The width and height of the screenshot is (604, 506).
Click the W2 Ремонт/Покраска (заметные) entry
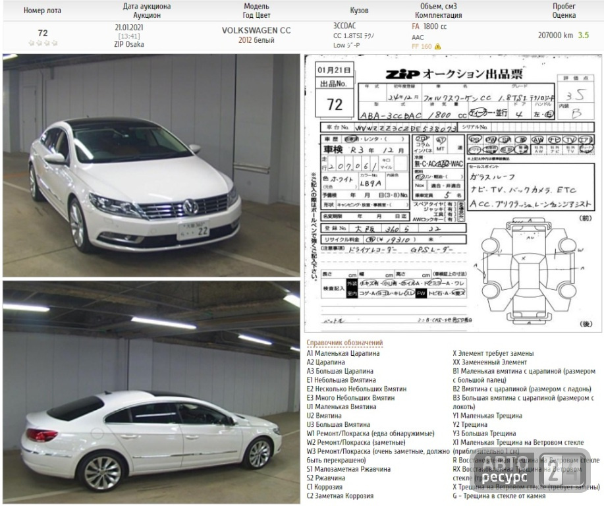click(356, 442)
